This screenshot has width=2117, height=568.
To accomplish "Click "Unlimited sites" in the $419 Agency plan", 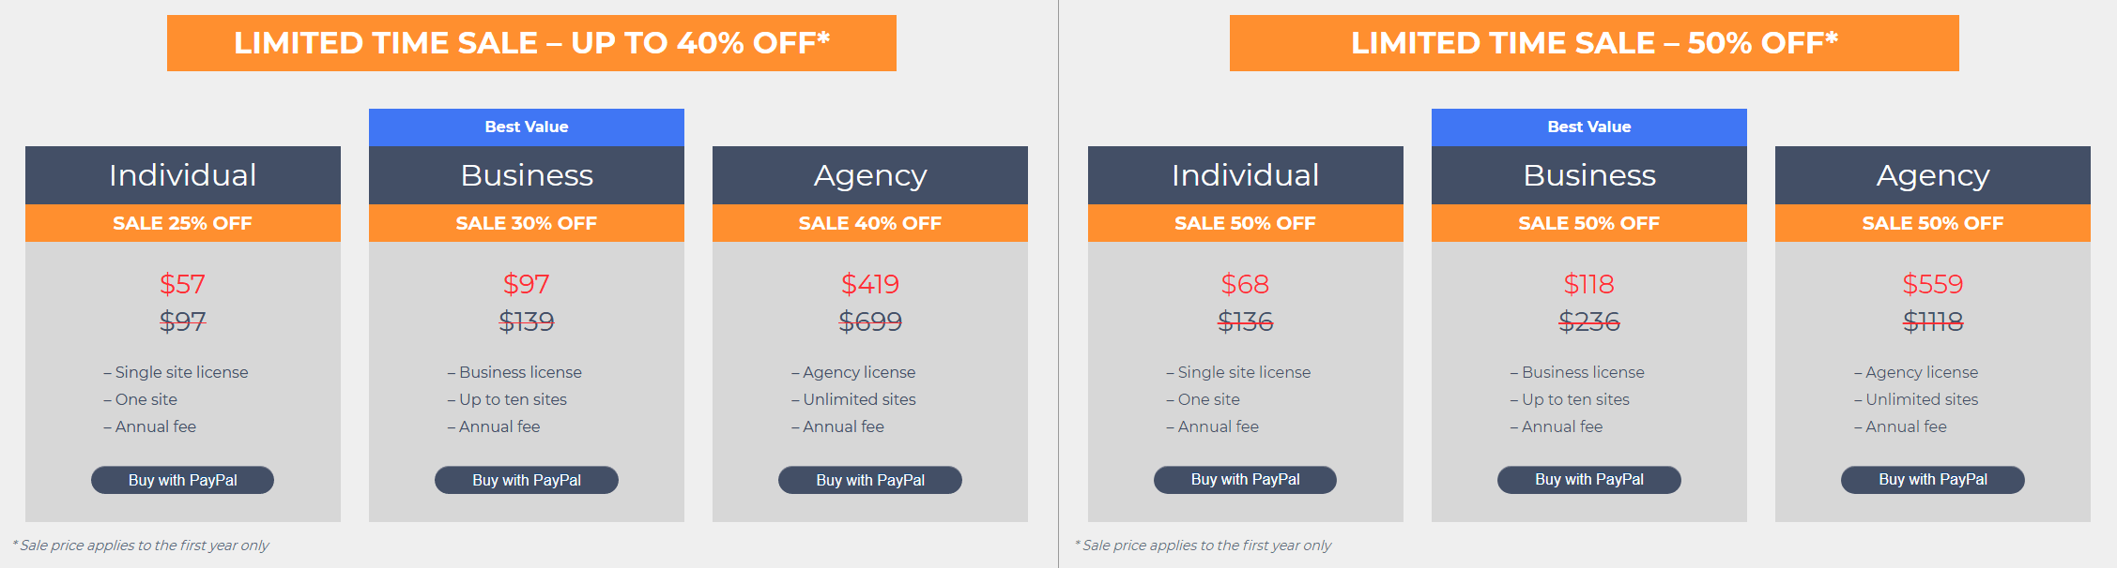I will tap(858, 399).
